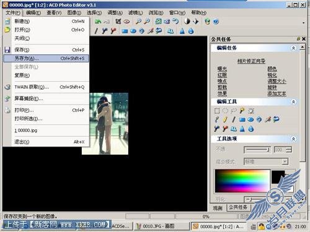Switch to the 观测 tab at panel bottom
310x232 pixels.
coord(218,208)
